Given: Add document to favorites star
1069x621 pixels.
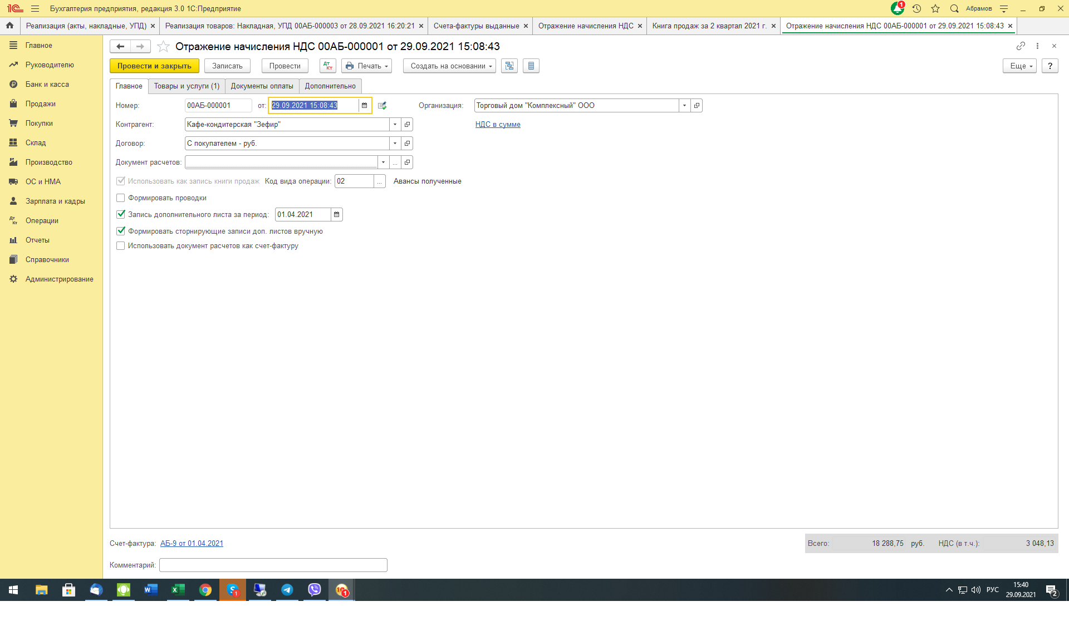Looking at the screenshot, I should pyautogui.click(x=163, y=46).
